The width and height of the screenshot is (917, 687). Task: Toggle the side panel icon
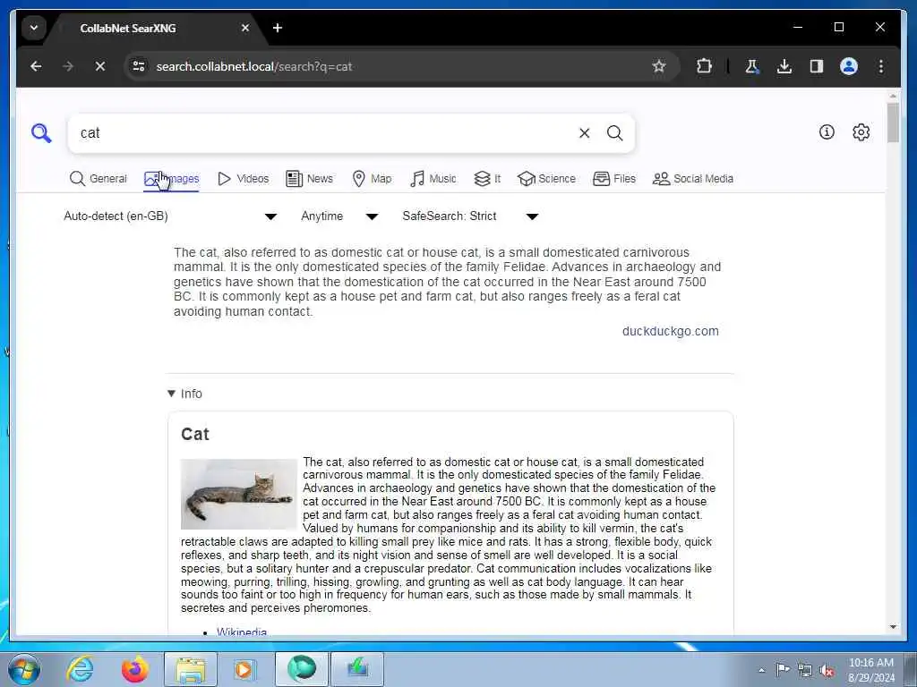click(x=817, y=66)
